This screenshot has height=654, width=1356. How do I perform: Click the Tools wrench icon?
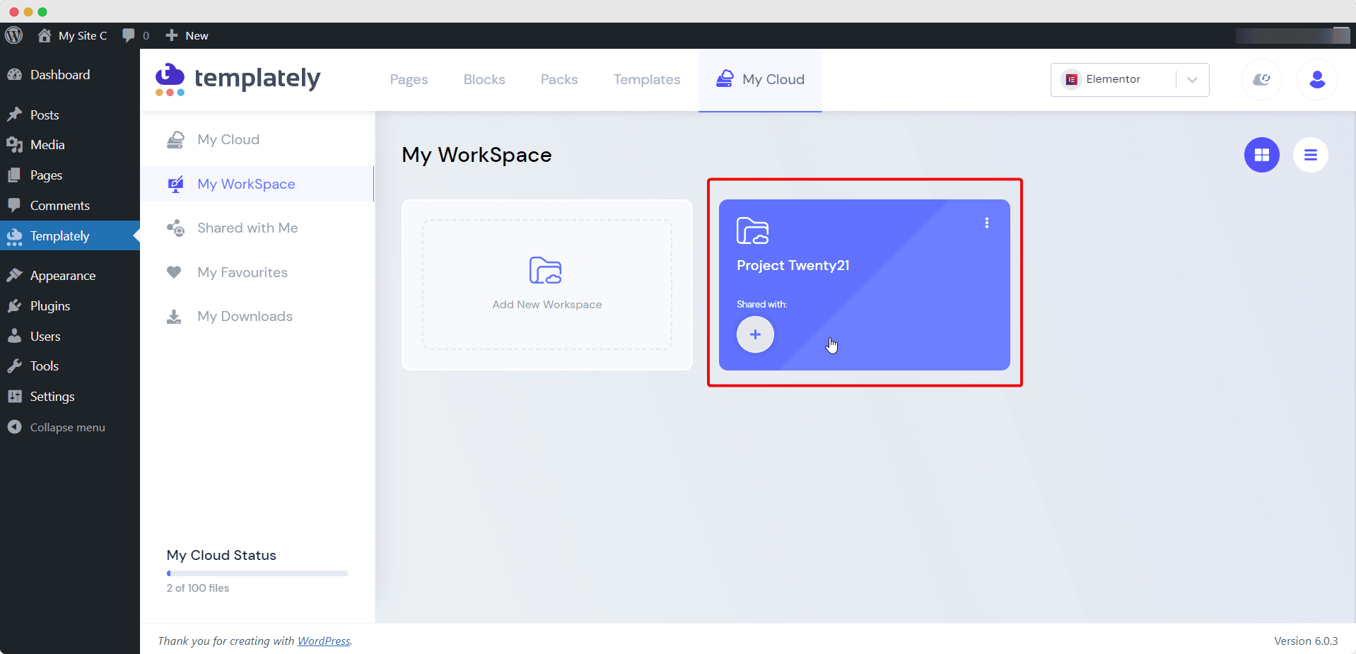pyautogui.click(x=14, y=366)
